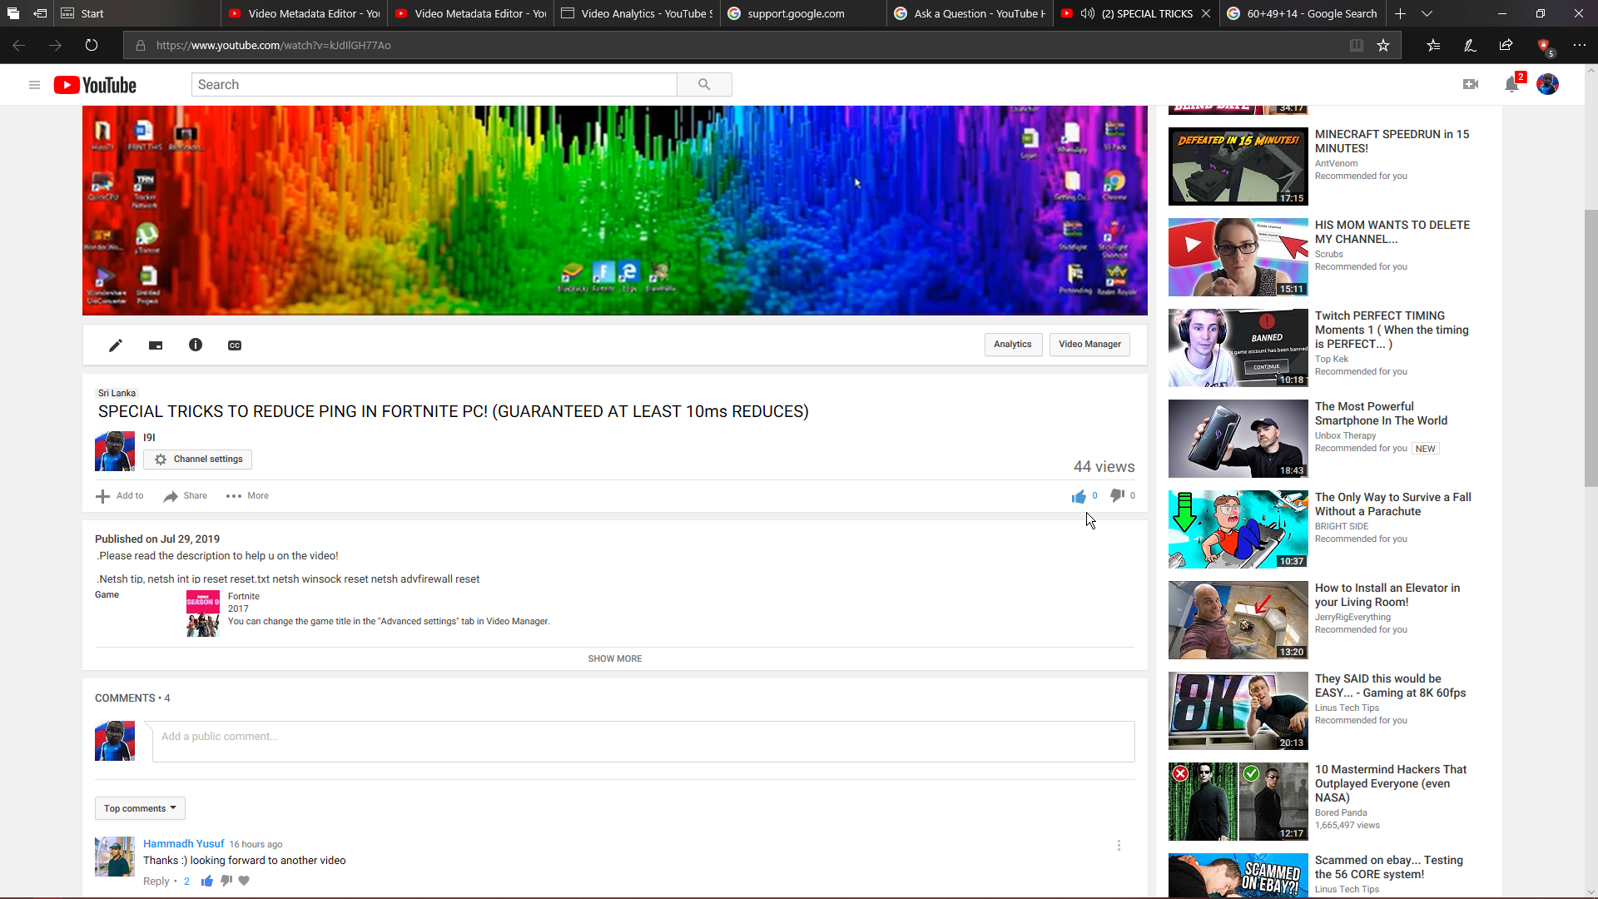Click the page vertical scrollbar thumb
The width and height of the screenshot is (1598, 899).
1591,347
